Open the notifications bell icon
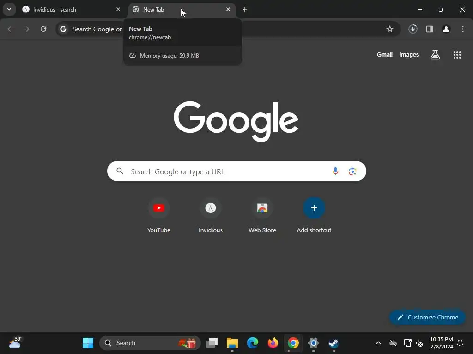The width and height of the screenshot is (473, 354). coord(461,343)
